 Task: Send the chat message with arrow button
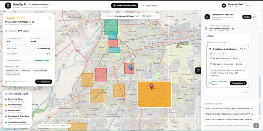tap(256, 125)
